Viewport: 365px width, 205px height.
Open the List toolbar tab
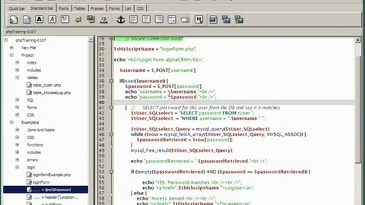[x=128, y=9]
